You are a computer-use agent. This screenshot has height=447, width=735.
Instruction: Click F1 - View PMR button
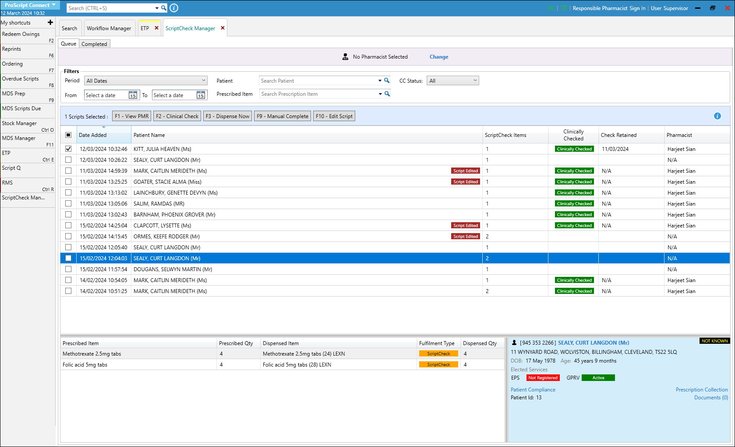[x=132, y=116]
